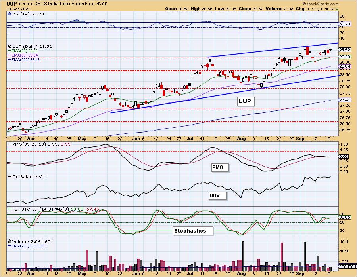Click the PMO annotation label box
Screen dimensions: 357x277
click(220, 168)
